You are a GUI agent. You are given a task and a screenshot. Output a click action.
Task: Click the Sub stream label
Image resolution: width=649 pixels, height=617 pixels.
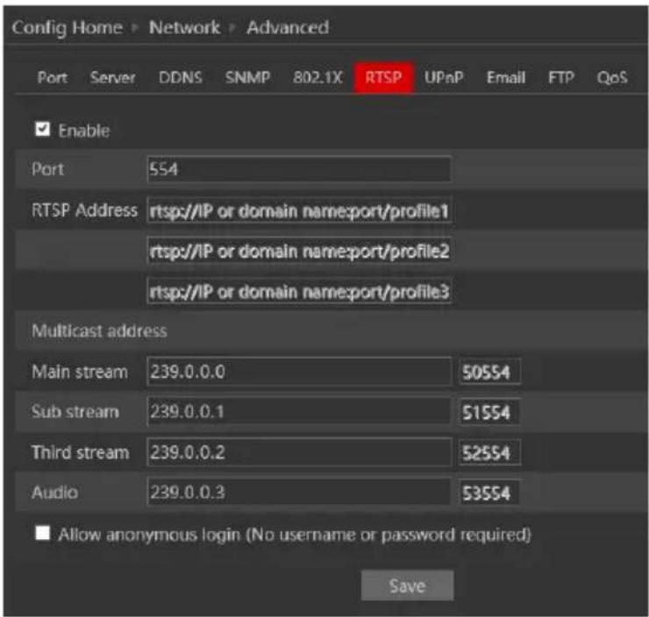(75, 411)
